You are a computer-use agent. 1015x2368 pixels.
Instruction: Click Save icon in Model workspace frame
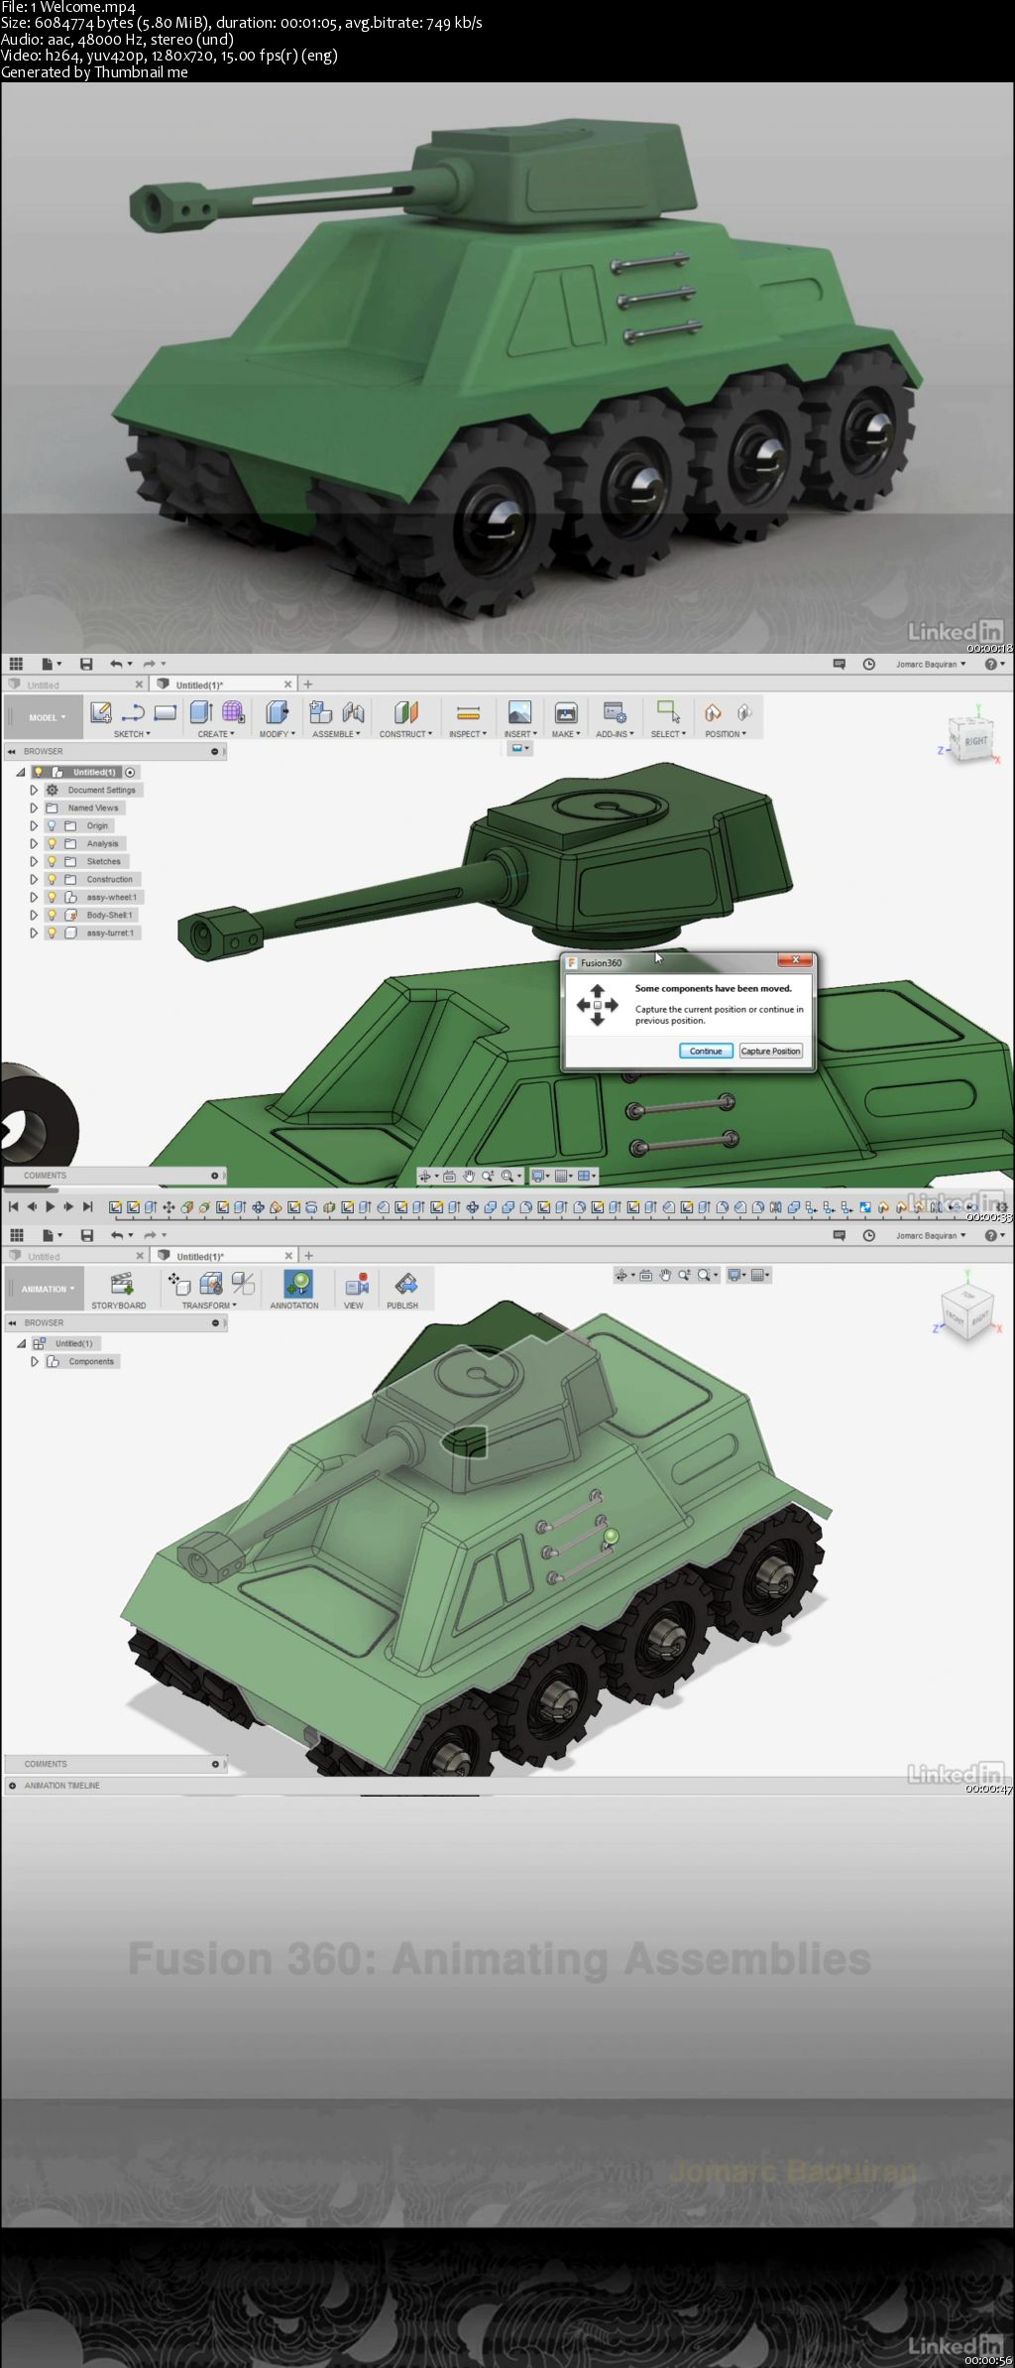[x=86, y=664]
